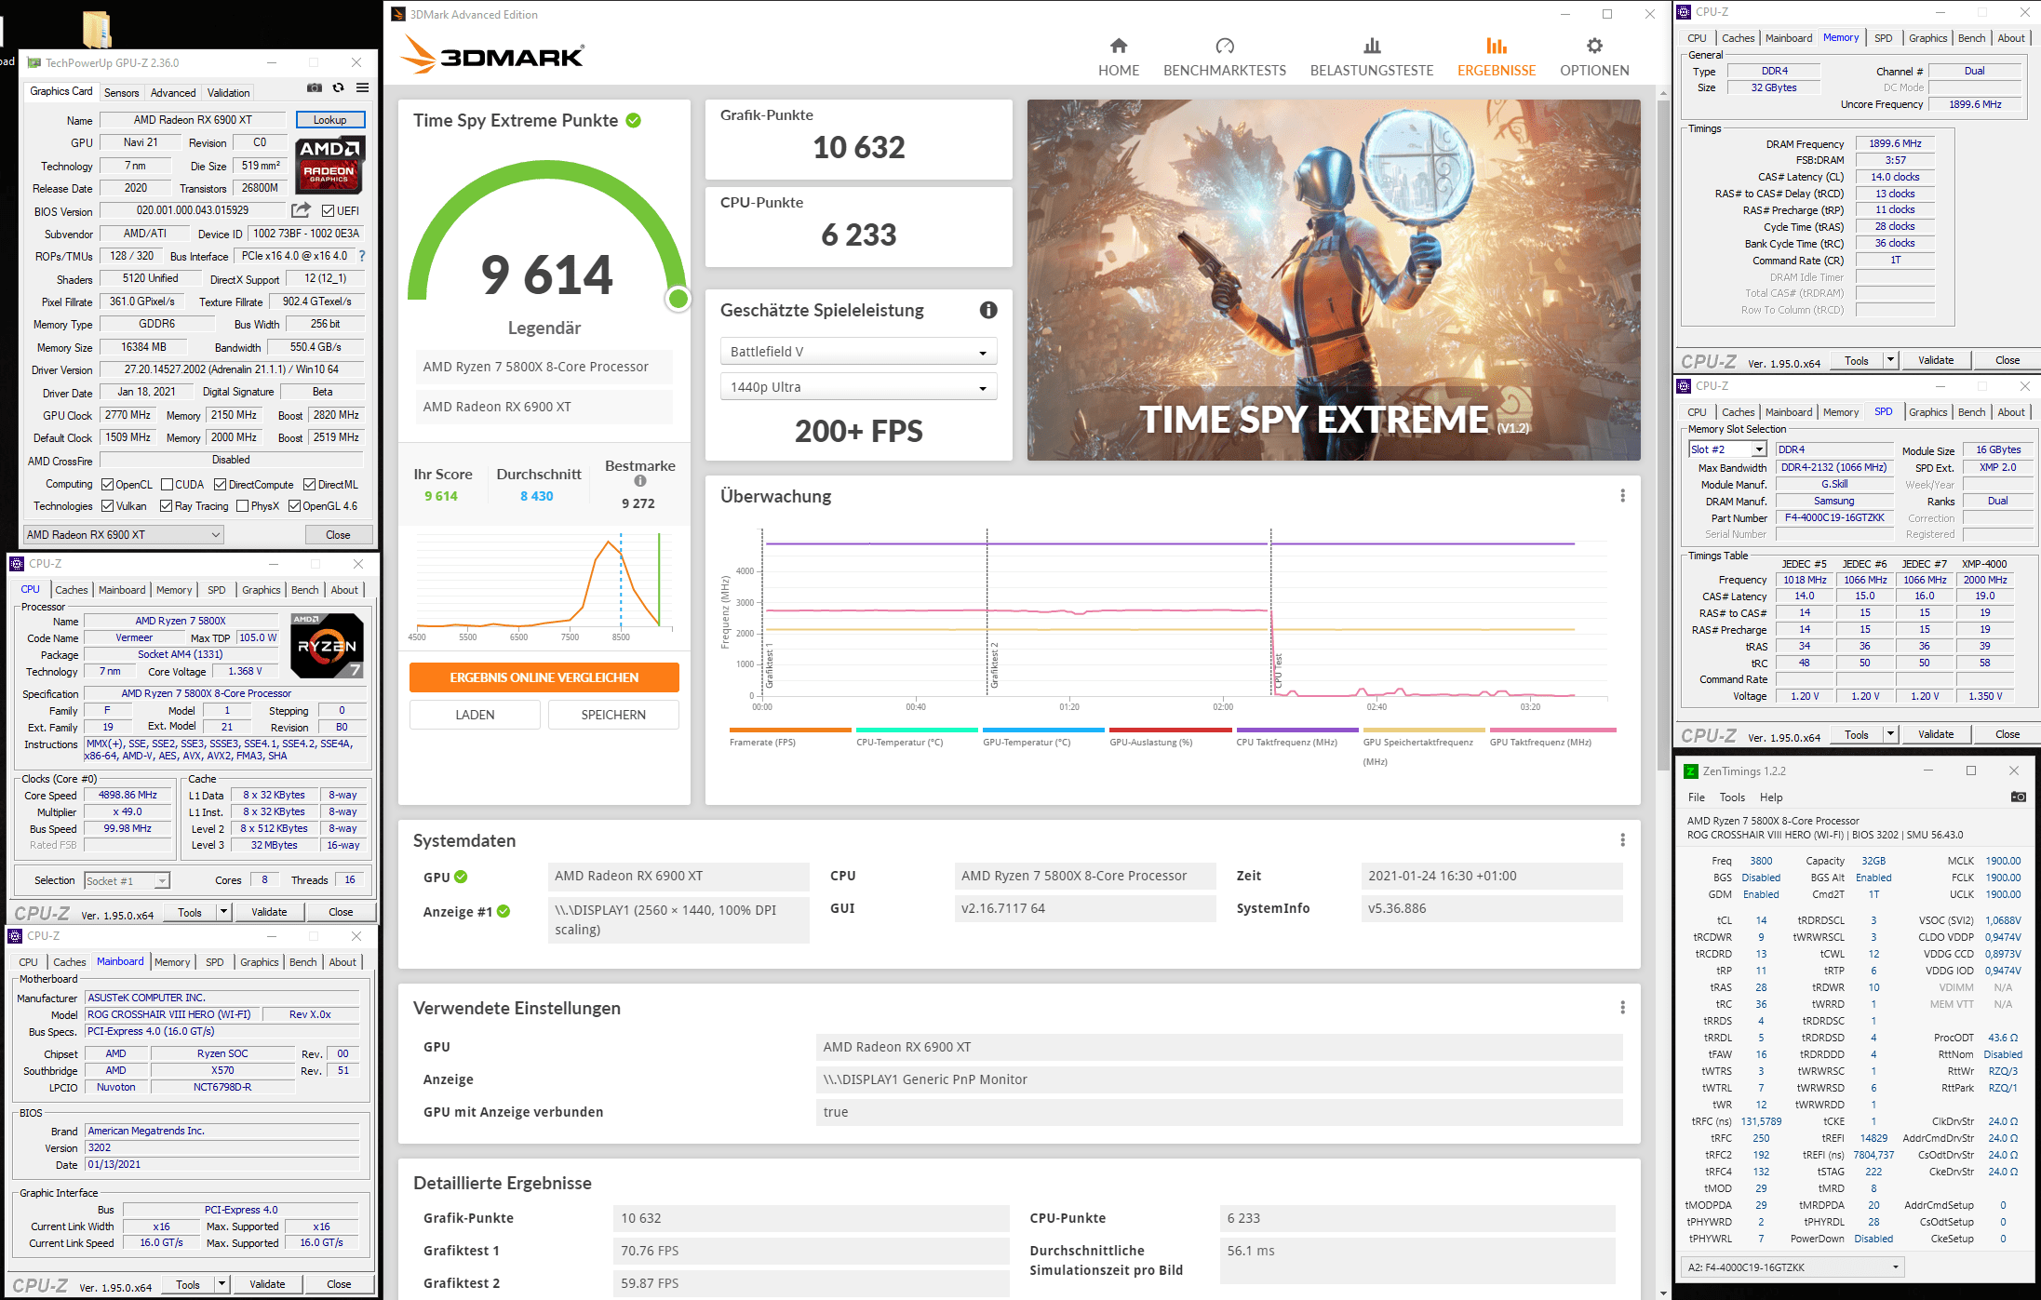Click GPU-Auslastung red legend swatch
The height and width of the screenshot is (1300, 2041).
pyautogui.click(x=1170, y=730)
